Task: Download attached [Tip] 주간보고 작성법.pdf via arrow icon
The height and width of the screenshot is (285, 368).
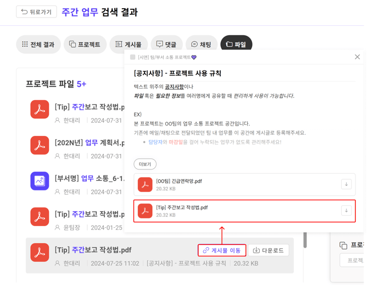Action: (346, 211)
